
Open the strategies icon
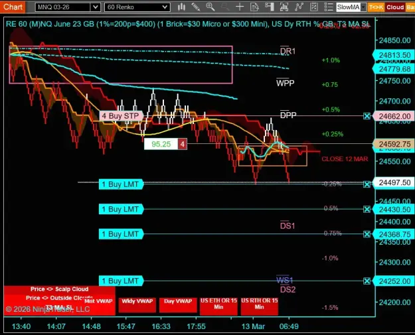(313, 7)
